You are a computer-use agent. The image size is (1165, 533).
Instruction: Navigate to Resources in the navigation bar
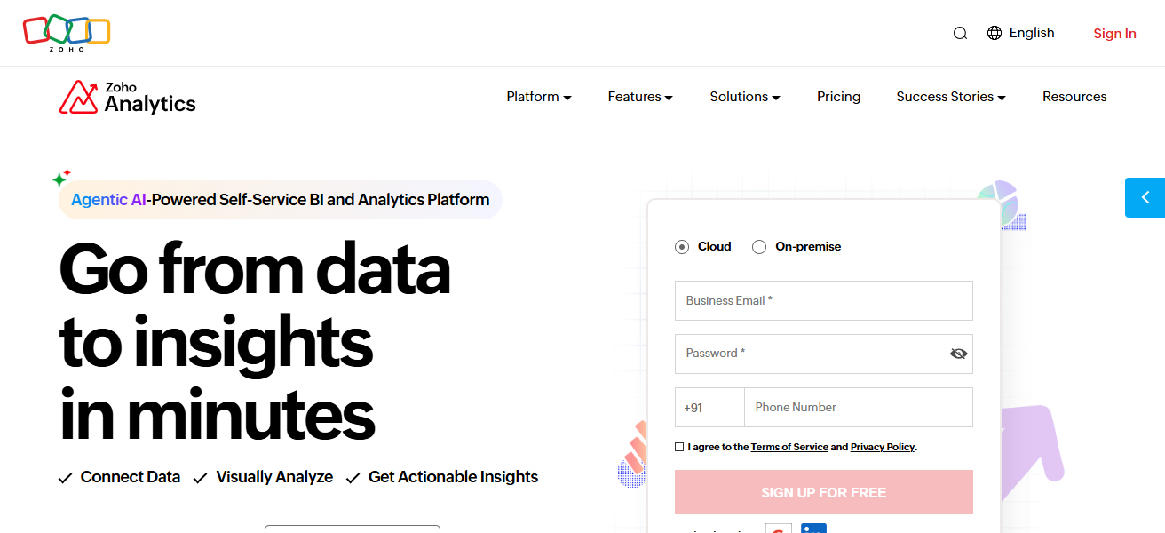click(x=1074, y=97)
